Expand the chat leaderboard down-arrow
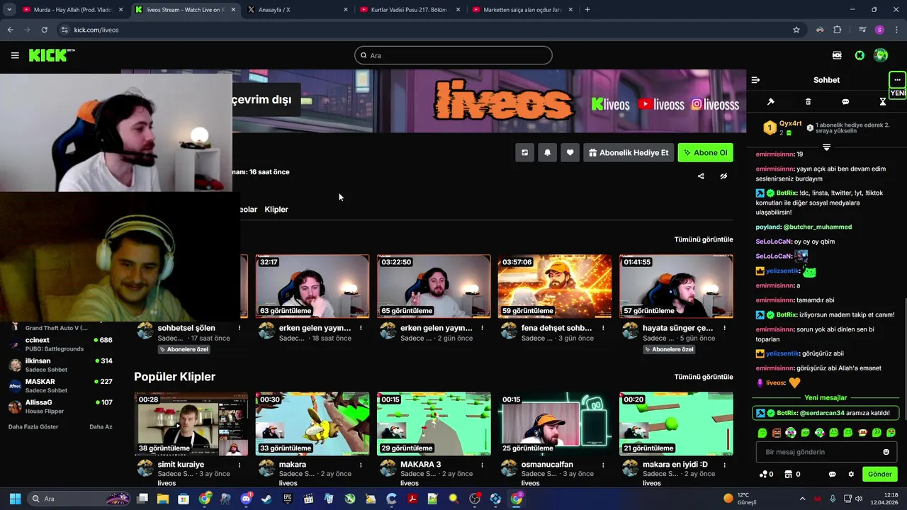Screen dimensions: 907x510 (x=826, y=147)
